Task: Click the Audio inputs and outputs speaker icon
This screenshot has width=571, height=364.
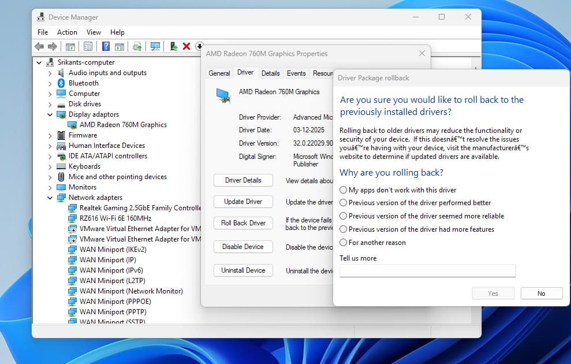Action: pos(61,72)
